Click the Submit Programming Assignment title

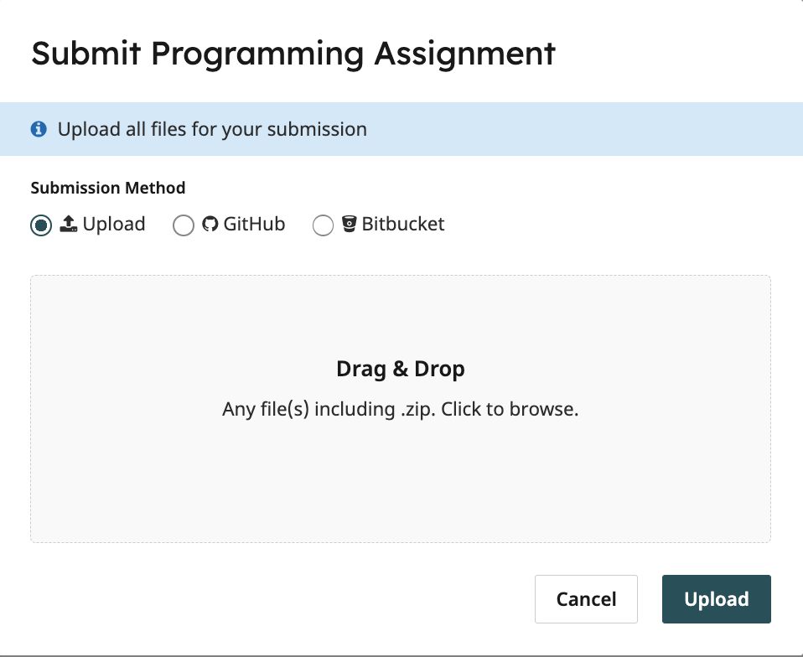pos(293,53)
